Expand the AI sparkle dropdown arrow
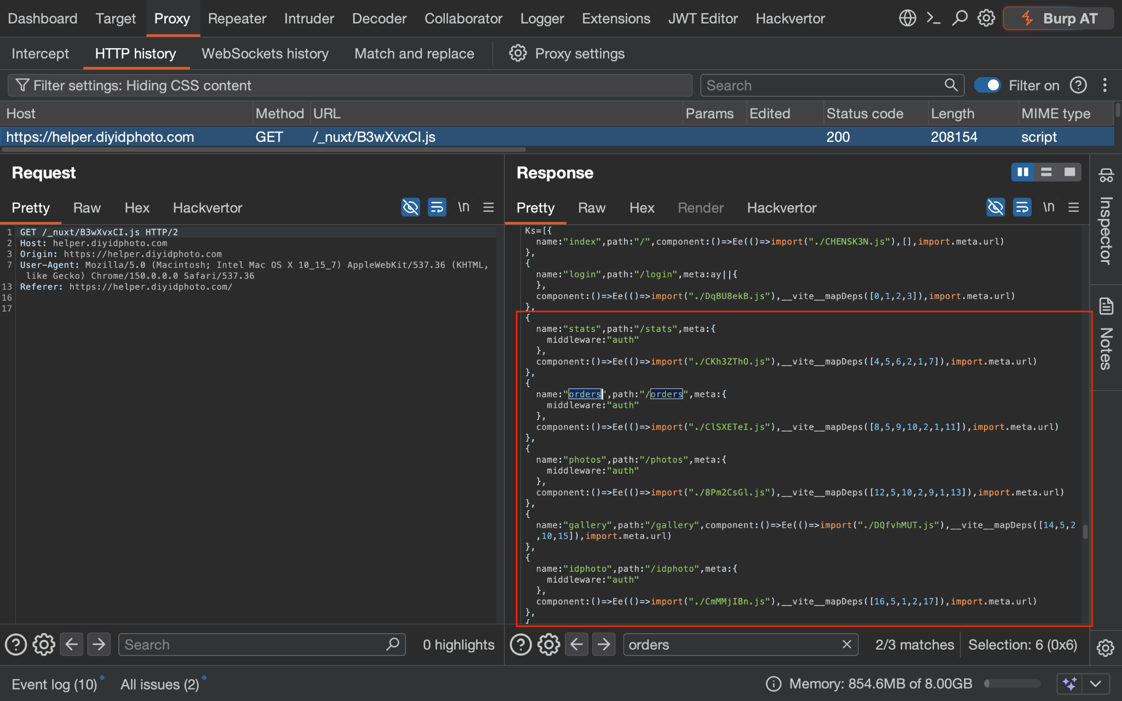The image size is (1122, 701). coord(1096,683)
